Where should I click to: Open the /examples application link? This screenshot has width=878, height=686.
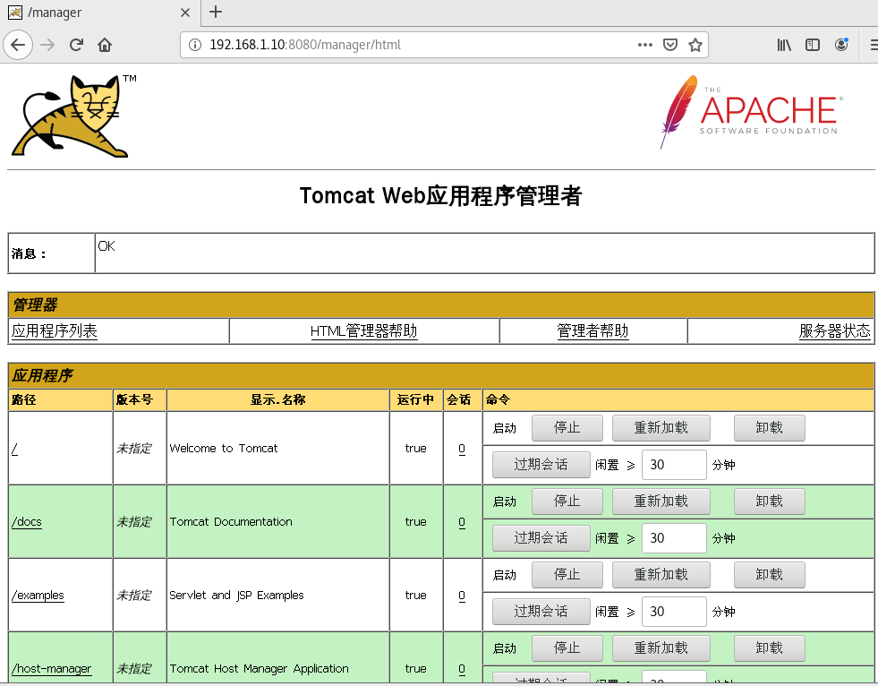38,596
